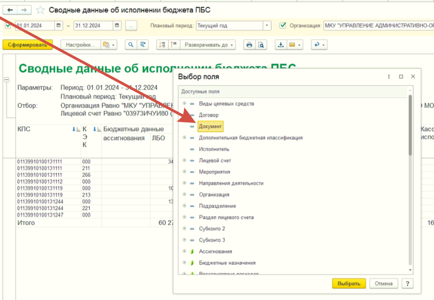434x300 pixels.
Task: Click cell 0113991010013​1112 in КПС column
Action: 40,182
